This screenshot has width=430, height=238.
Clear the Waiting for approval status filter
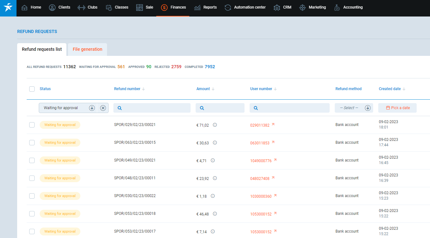click(103, 108)
